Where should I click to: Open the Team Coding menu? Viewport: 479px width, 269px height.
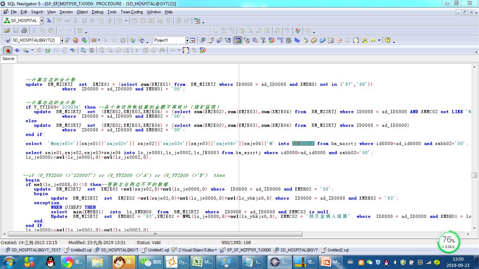[x=132, y=12]
